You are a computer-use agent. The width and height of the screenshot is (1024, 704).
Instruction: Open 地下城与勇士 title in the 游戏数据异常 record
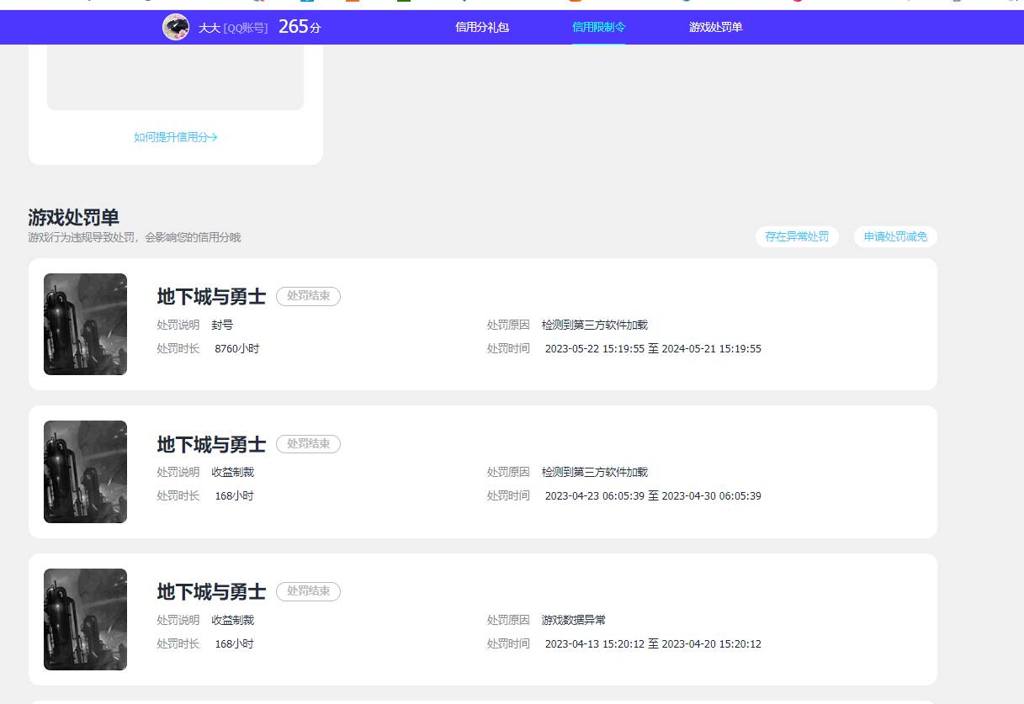click(x=211, y=592)
